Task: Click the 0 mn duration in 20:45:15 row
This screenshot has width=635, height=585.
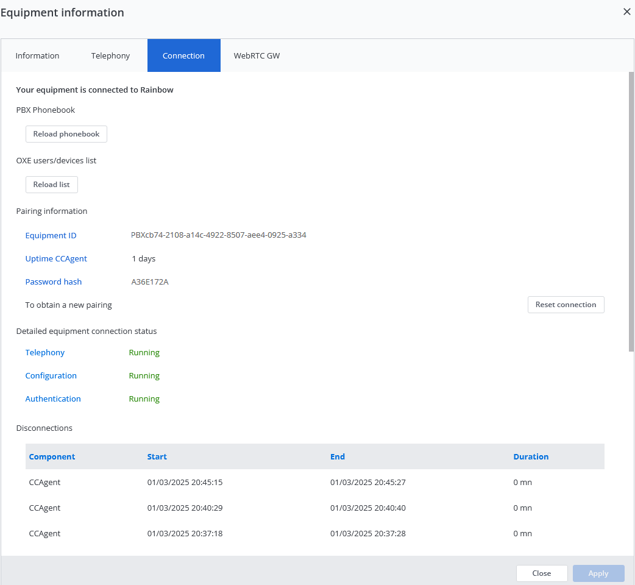Action: click(x=522, y=482)
